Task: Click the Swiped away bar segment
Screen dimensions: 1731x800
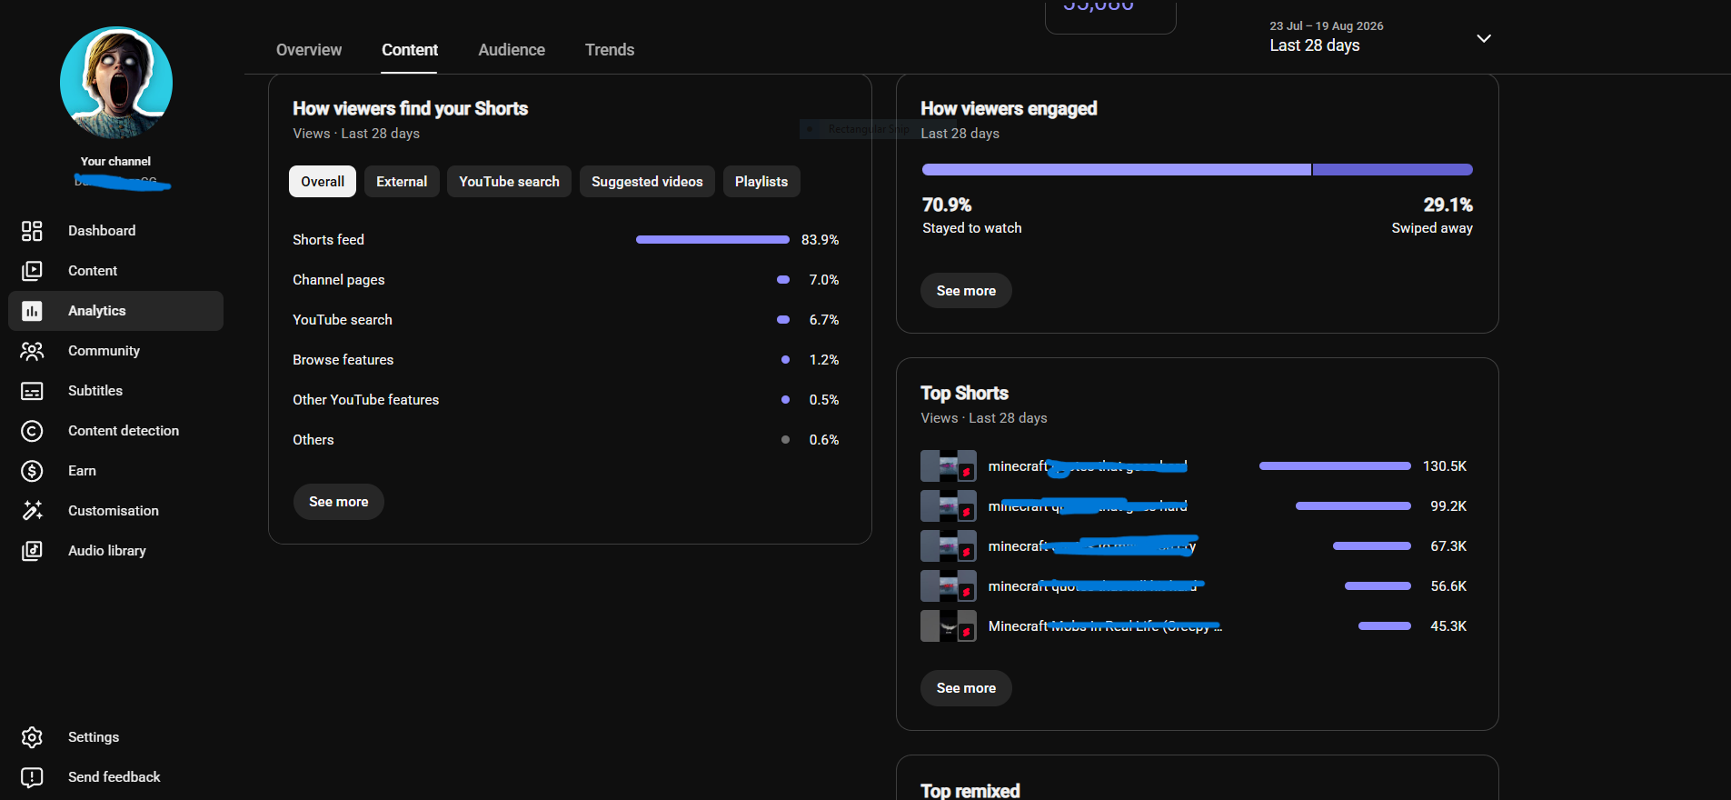Action: (x=1393, y=170)
